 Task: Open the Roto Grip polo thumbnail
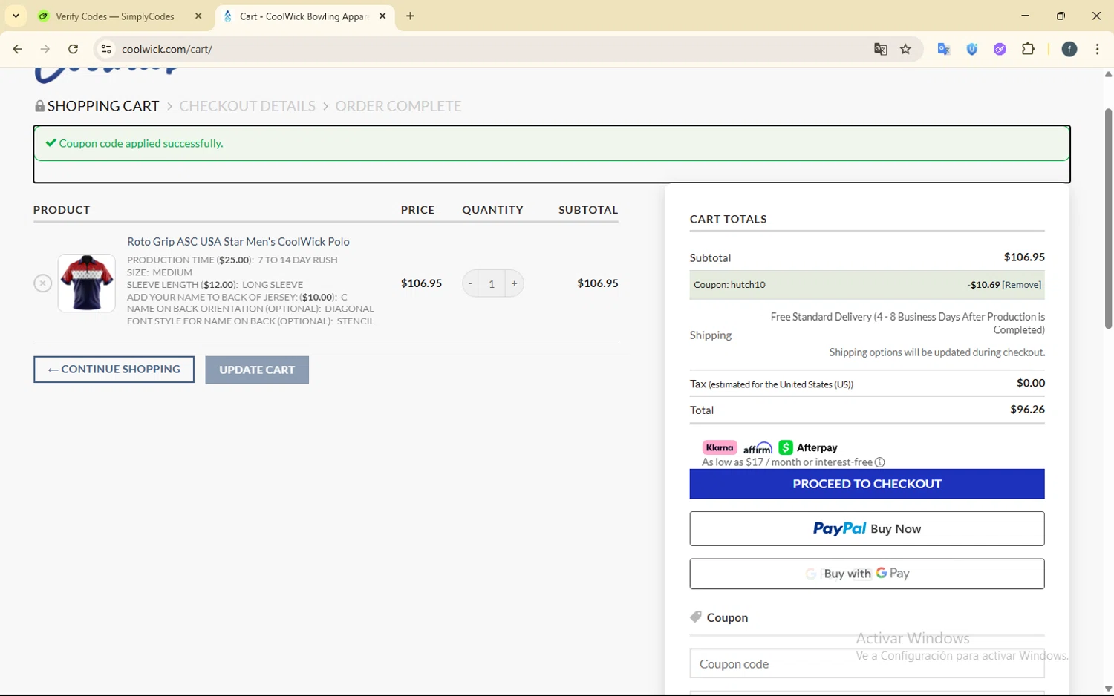pos(87,283)
